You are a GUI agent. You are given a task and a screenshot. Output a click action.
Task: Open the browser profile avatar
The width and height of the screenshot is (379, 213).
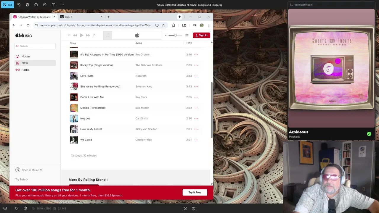pyautogui.click(x=202, y=25)
